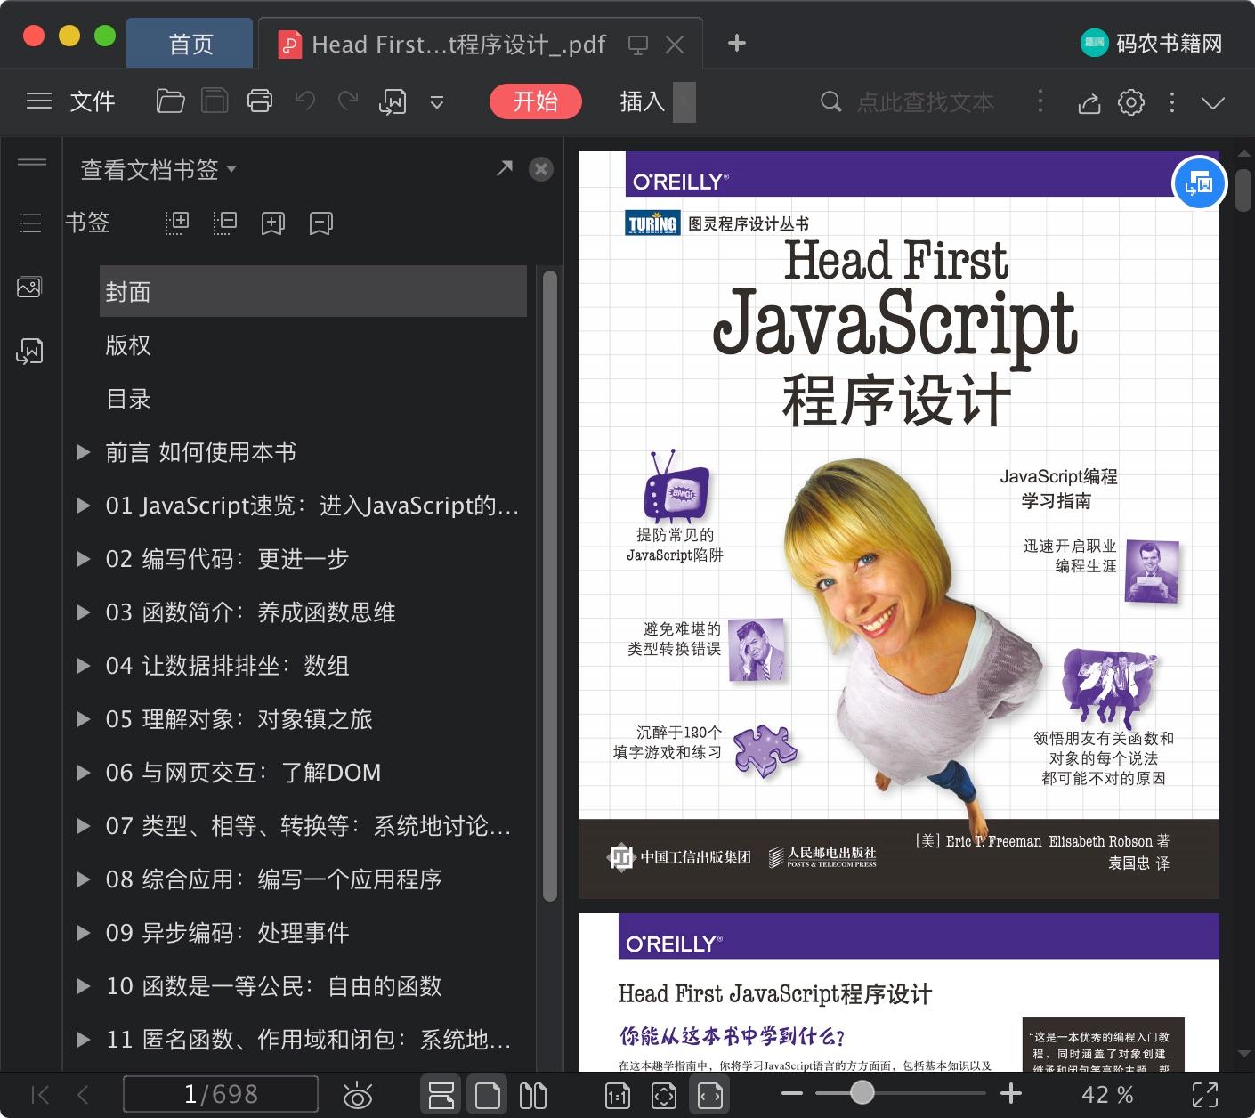Viewport: 1255px width, 1118px height.
Task: Toggle fit width zoom
Action: click(x=710, y=1095)
